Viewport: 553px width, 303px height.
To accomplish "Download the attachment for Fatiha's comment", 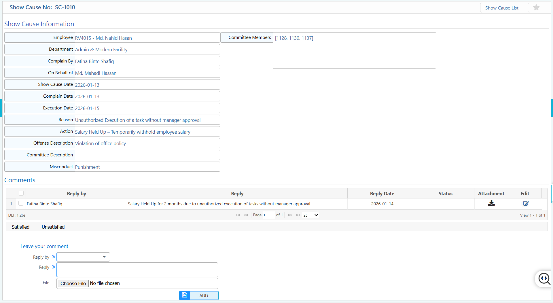I will pyautogui.click(x=491, y=204).
